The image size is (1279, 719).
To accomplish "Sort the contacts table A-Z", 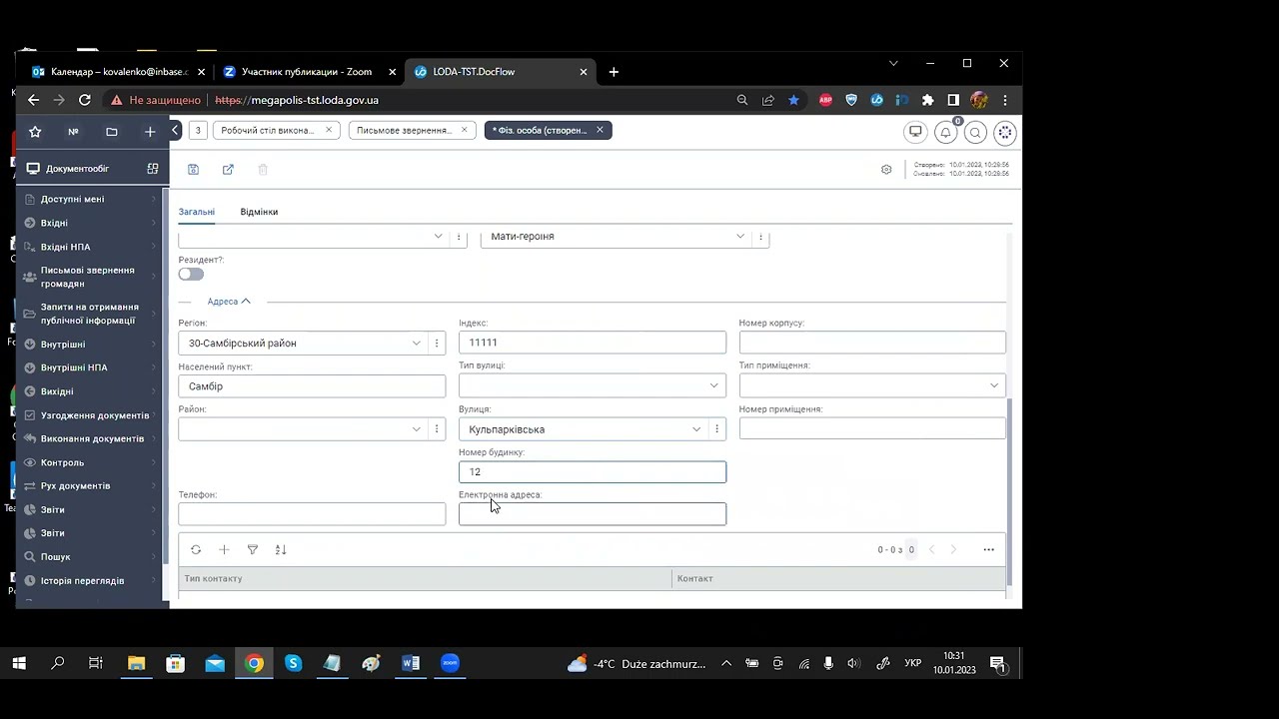I will (x=281, y=549).
